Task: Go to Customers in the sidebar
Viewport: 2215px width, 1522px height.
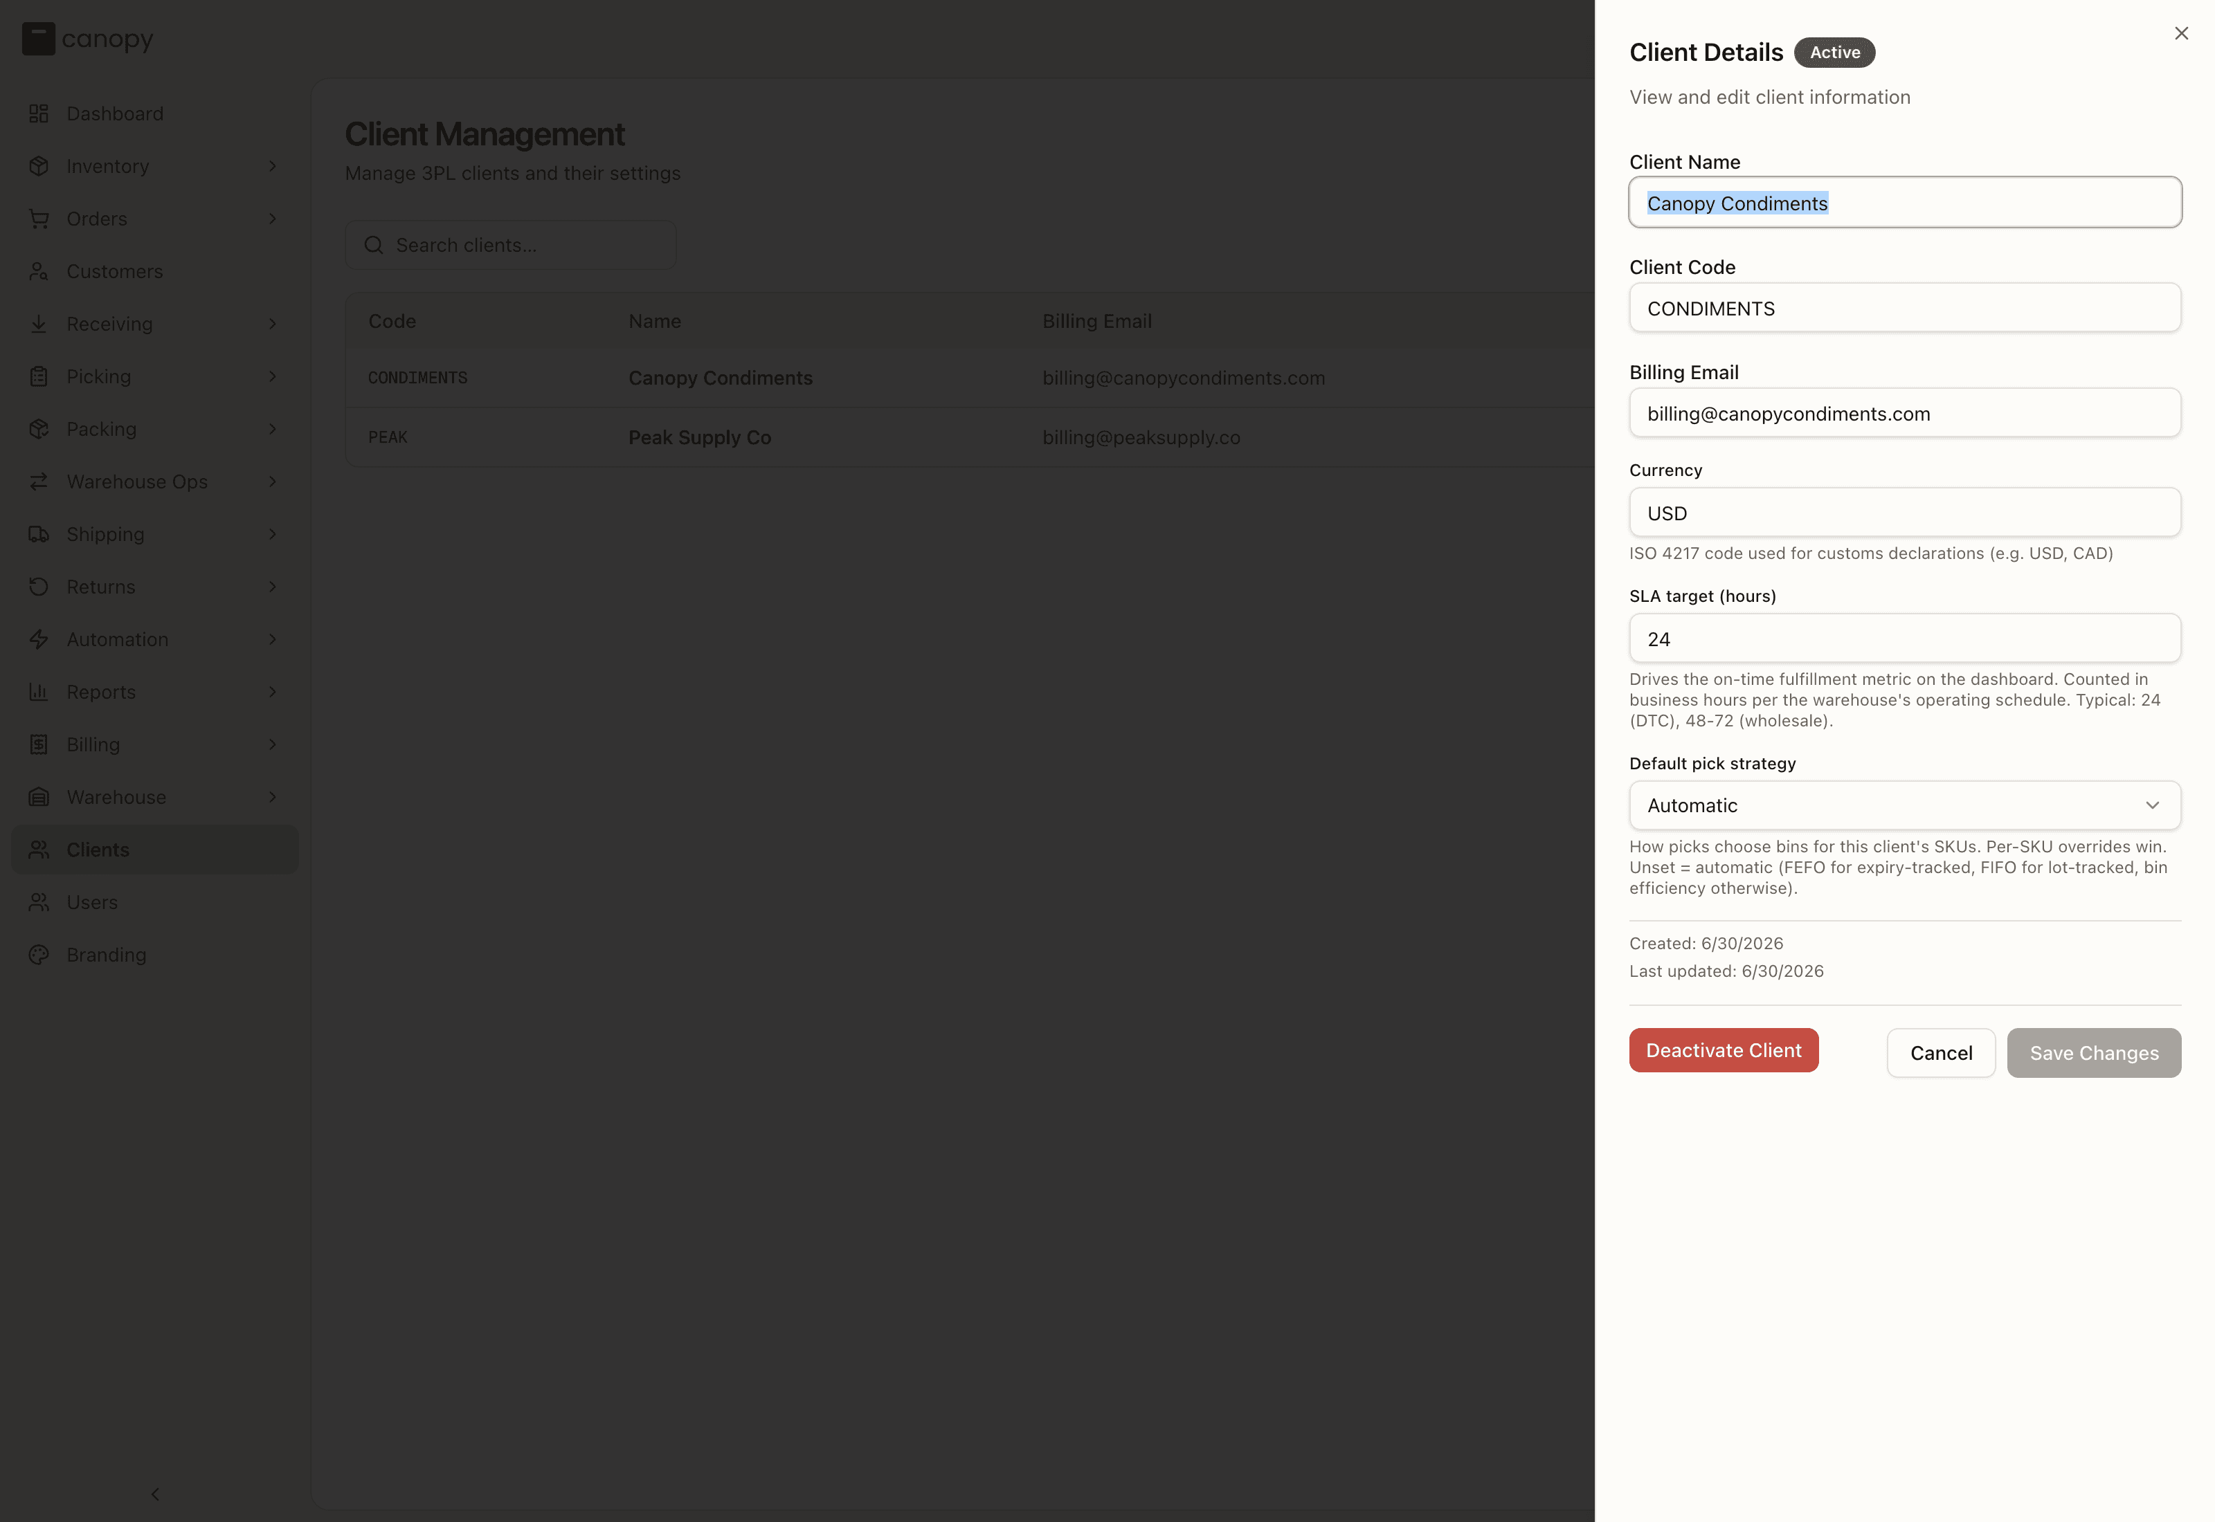Action: click(x=154, y=272)
